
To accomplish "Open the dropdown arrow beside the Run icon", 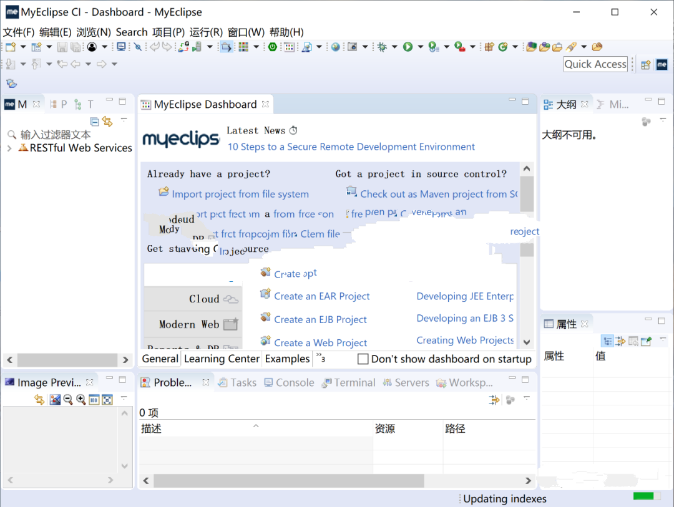I will [420, 47].
